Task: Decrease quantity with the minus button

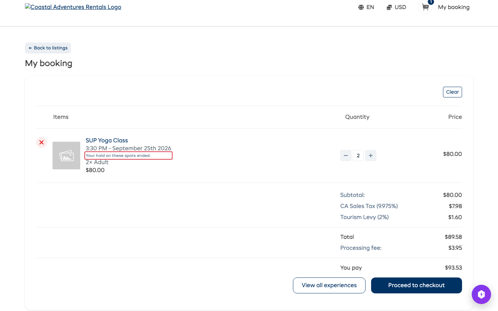Action: point(346,155)
